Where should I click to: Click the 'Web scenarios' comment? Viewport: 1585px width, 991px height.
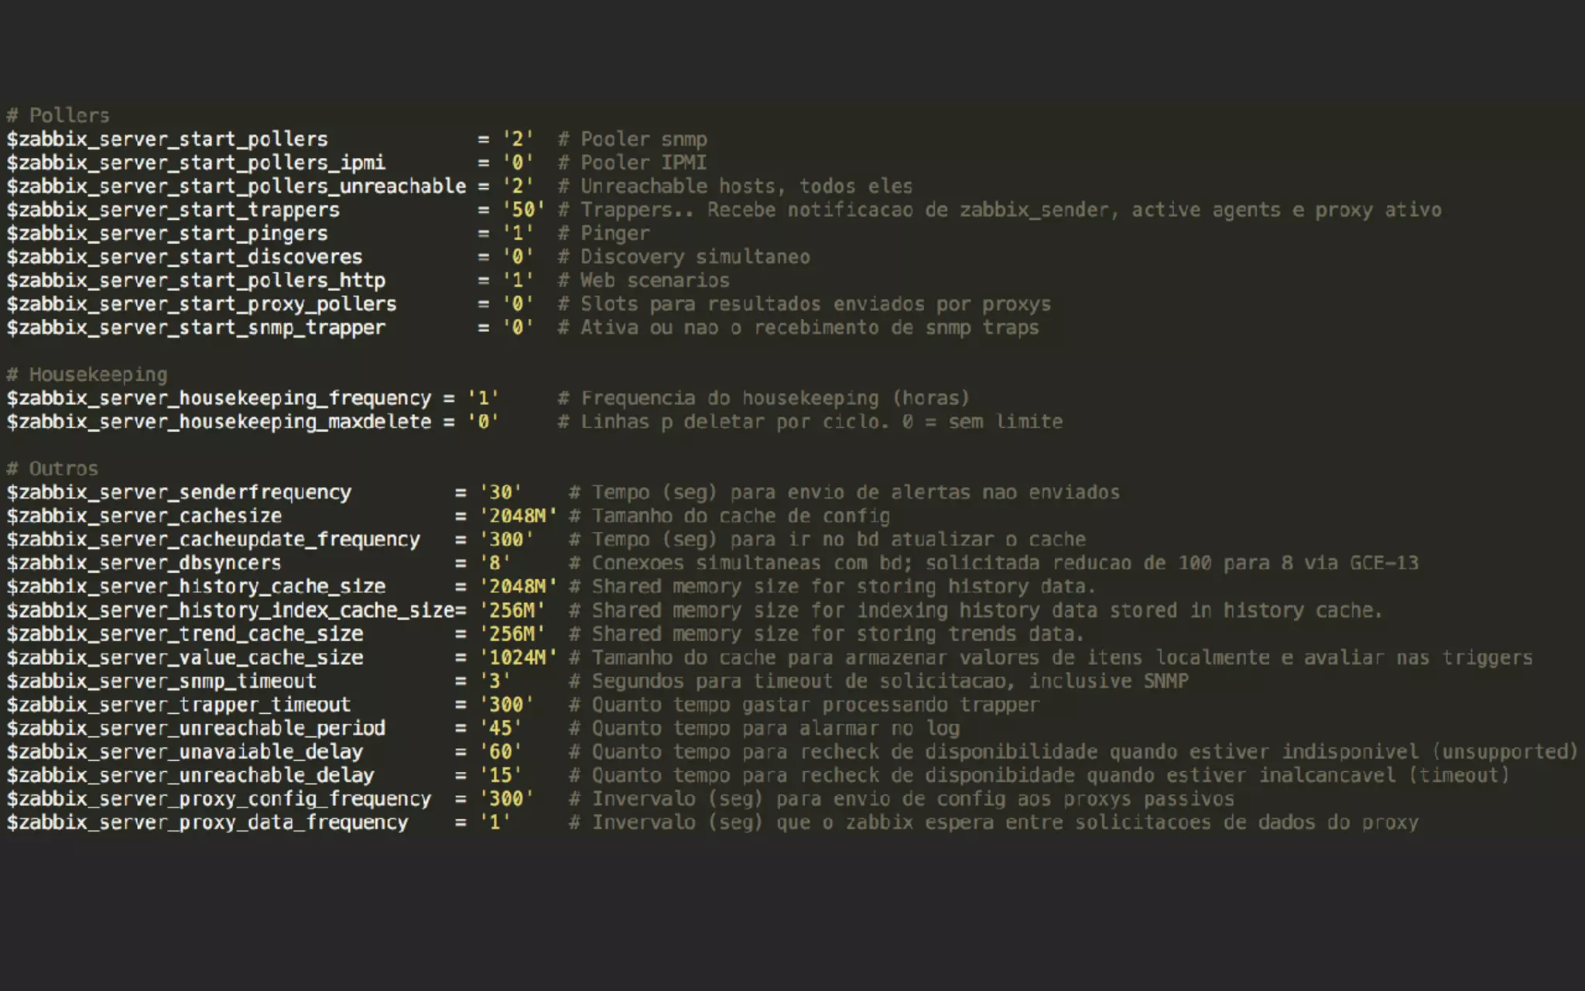(655, 280)
